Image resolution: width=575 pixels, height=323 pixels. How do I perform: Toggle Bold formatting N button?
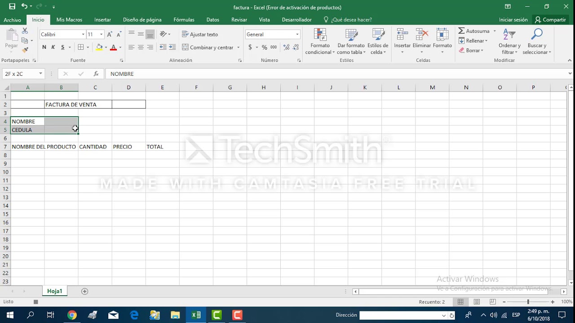click(44, 47)
